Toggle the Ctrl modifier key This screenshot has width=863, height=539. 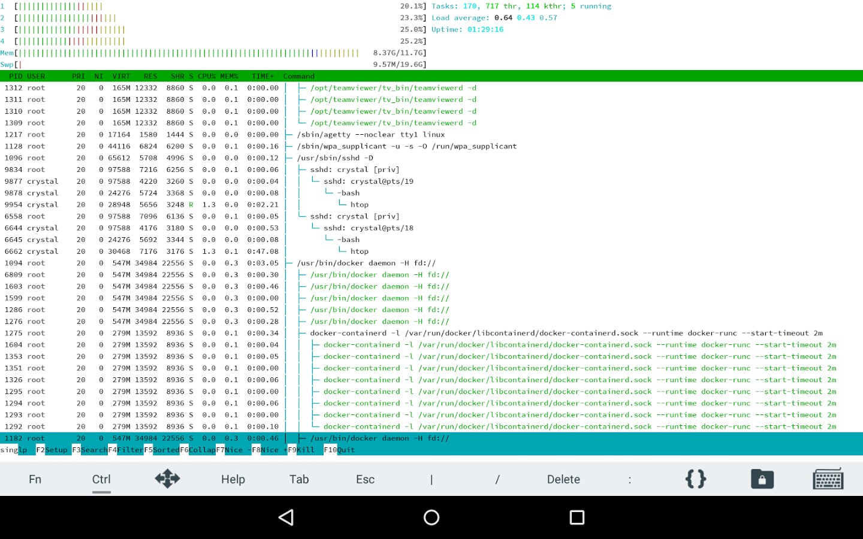(x=101, y=479)
